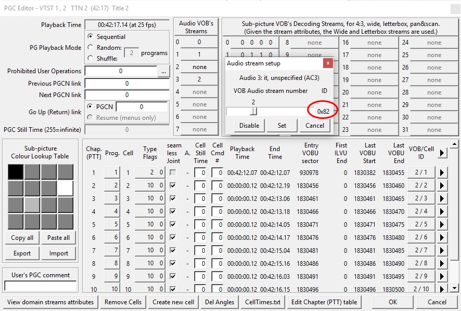Select the black colour swatch
The width and height of the screenshot is (461, 311).
point(15,172)
